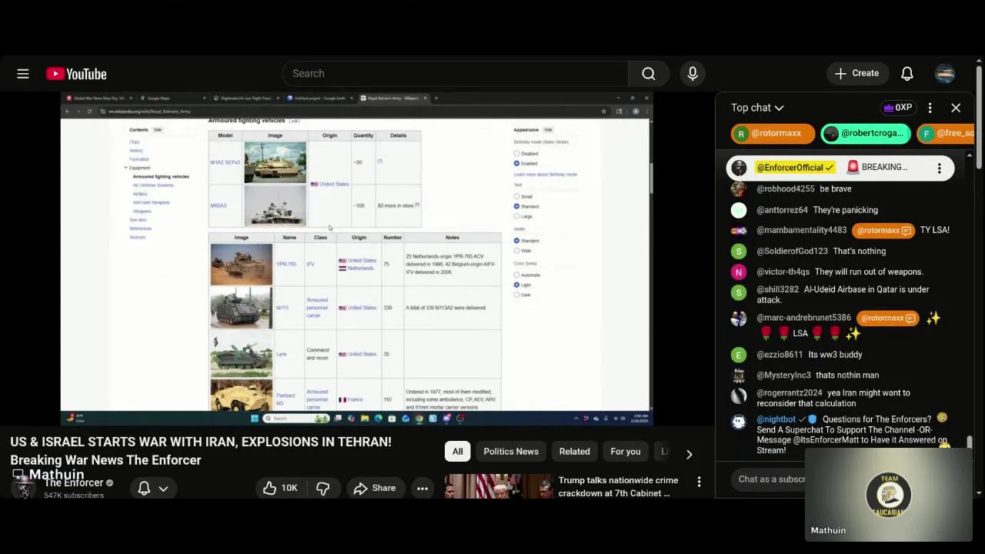This screenshot has height=554, width=985.
Task: Hide the Appearance panel
Action: tap(548, 130)
